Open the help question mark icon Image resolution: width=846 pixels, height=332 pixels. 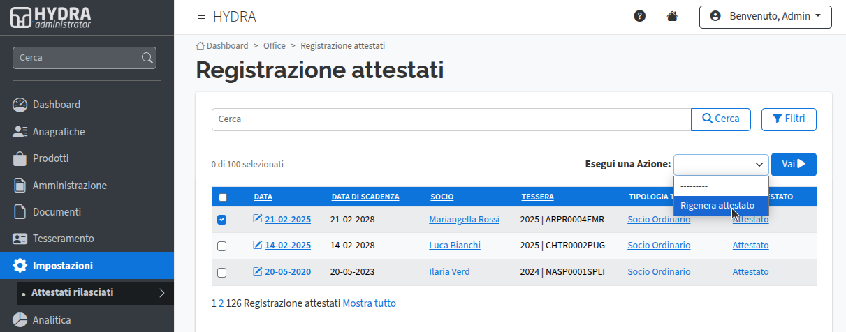click(639, 16)
